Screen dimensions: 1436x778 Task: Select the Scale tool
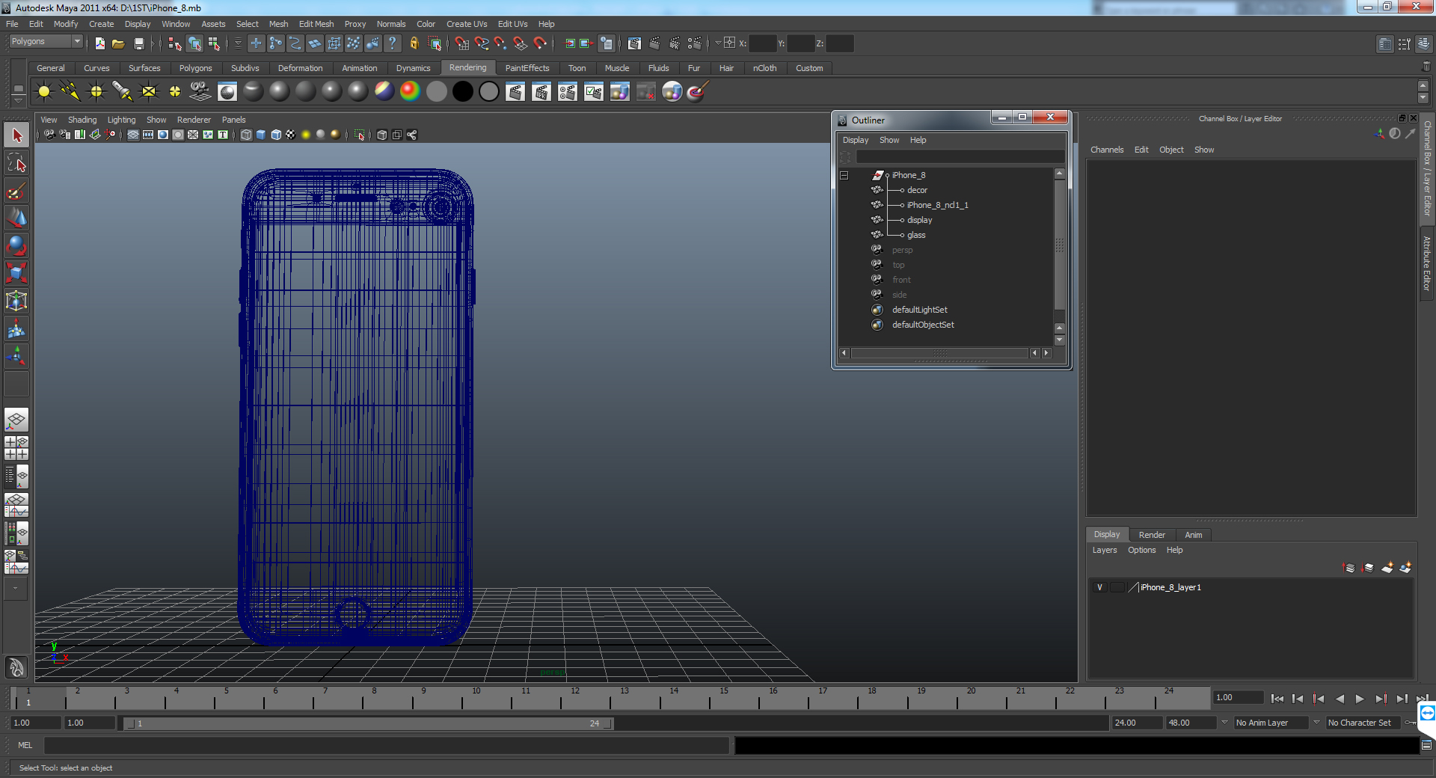pyautogui.click(x=16, y=273)
